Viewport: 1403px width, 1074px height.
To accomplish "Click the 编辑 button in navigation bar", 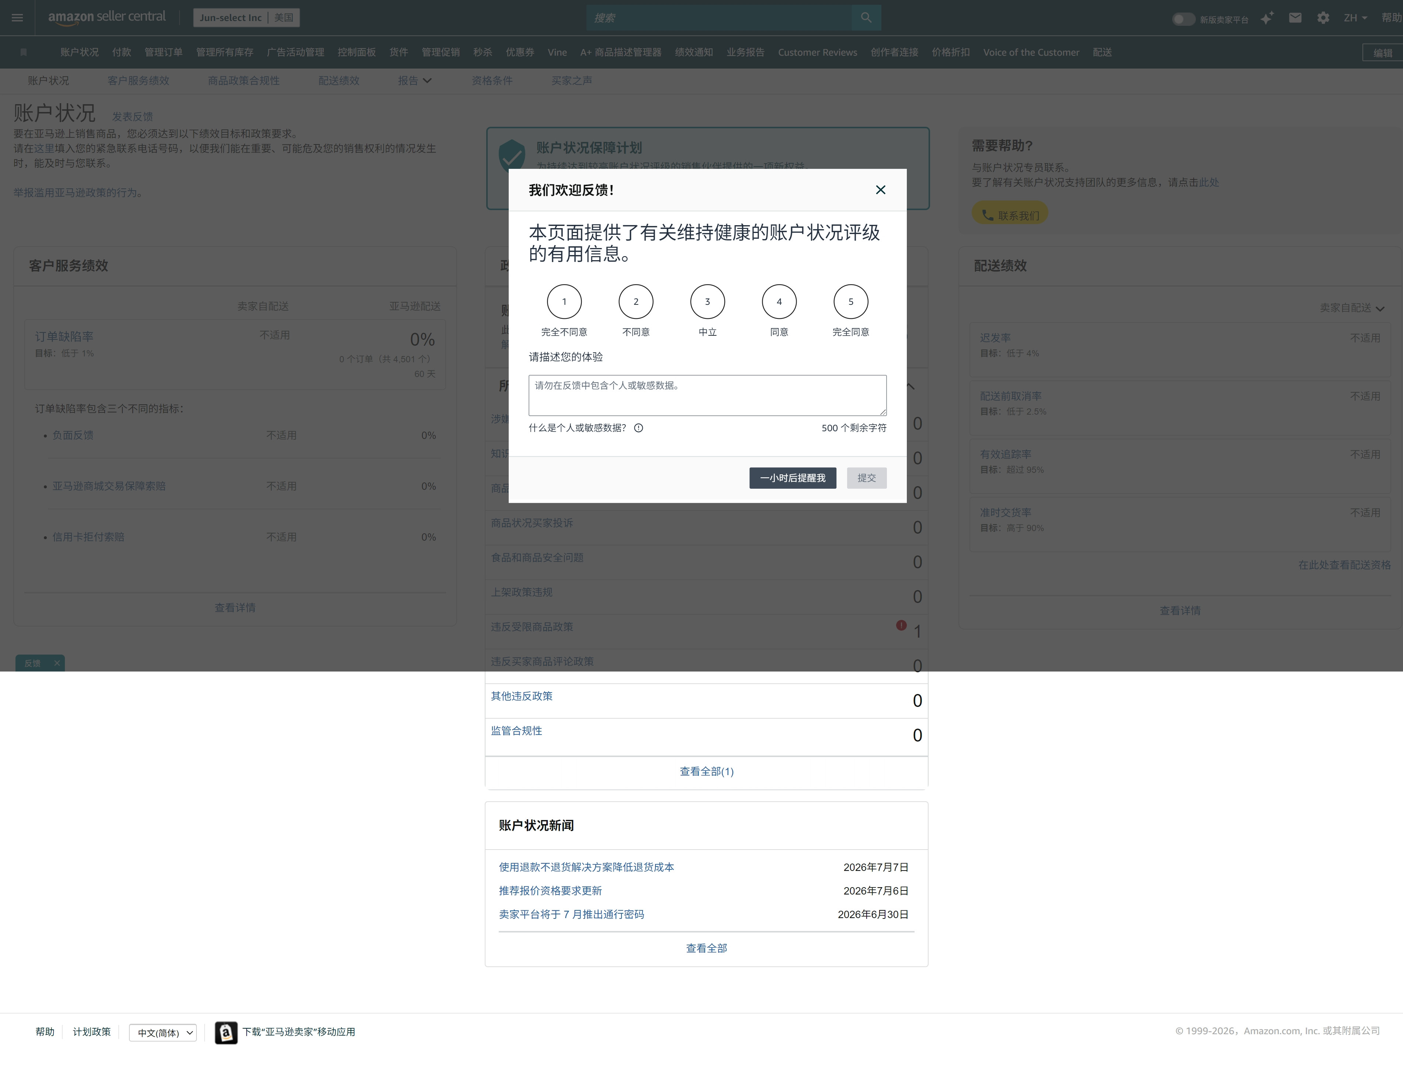I will (x=1382, y=53).
